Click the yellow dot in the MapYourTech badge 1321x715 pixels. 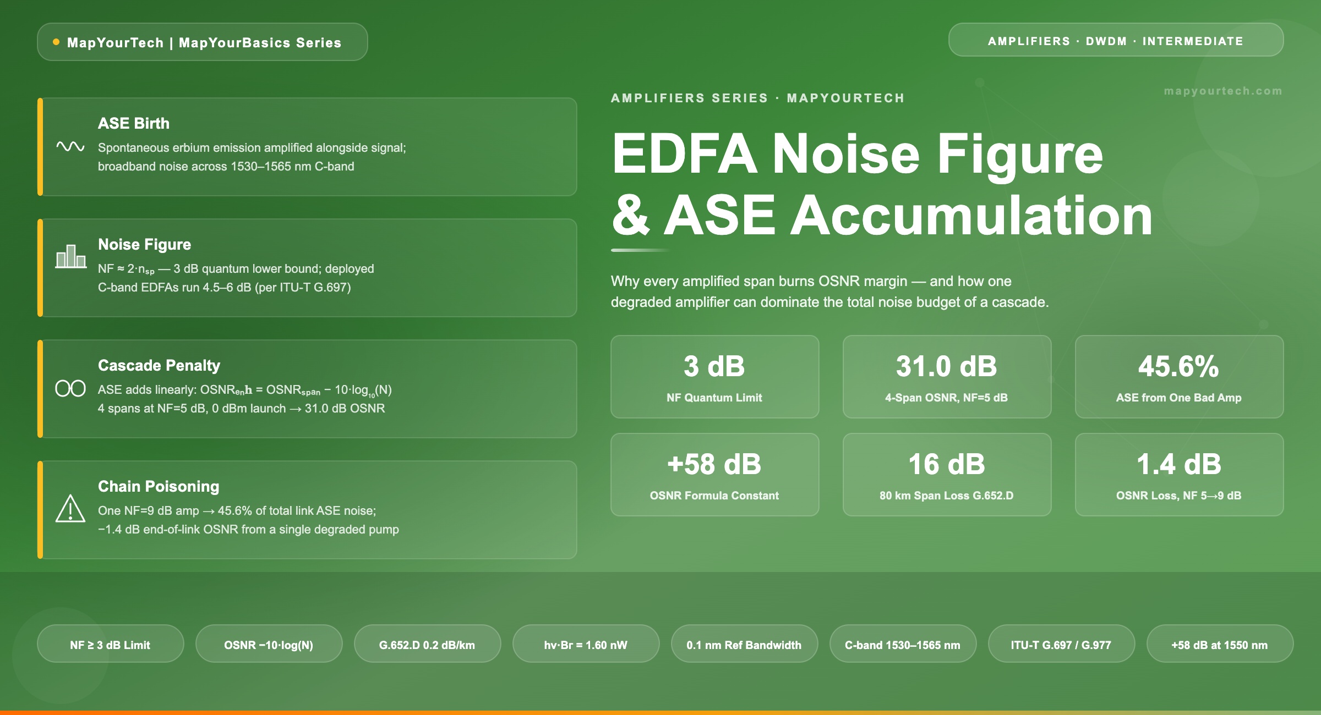coord(56,42)
